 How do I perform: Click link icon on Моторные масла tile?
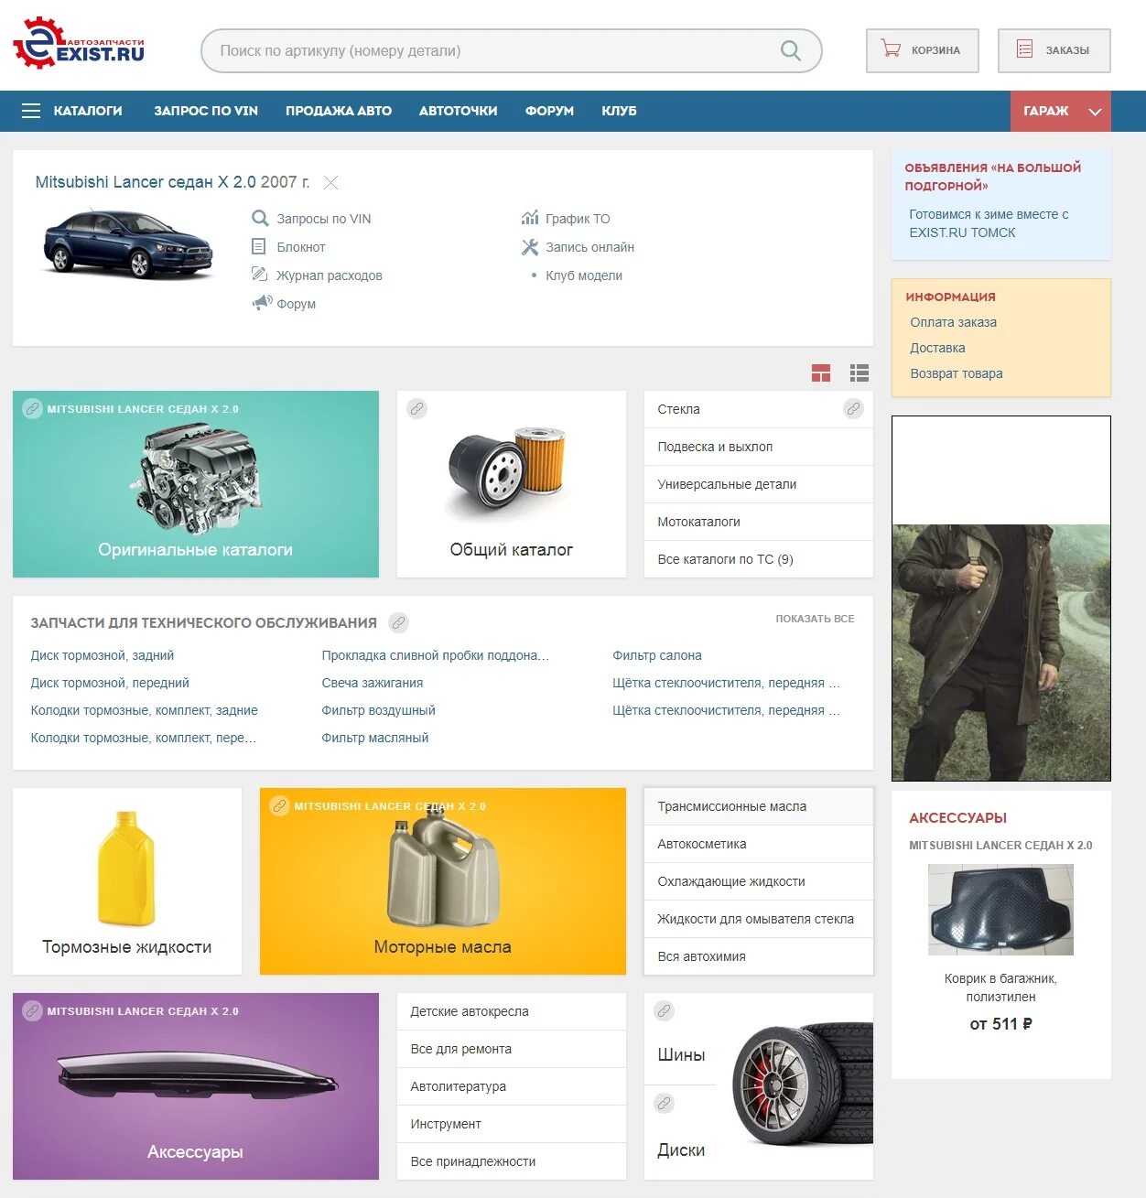(x=280, y=806)
